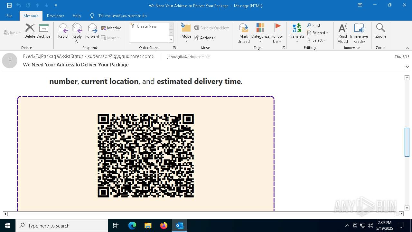Open the Select dropdown

[x=317, y=40]
